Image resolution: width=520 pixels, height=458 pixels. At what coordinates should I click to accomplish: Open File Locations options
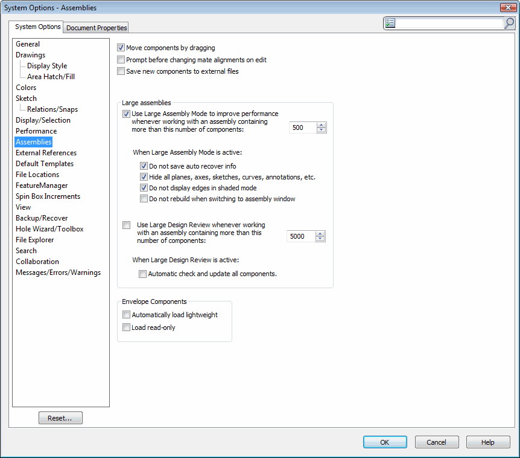[x=37, y=175]
